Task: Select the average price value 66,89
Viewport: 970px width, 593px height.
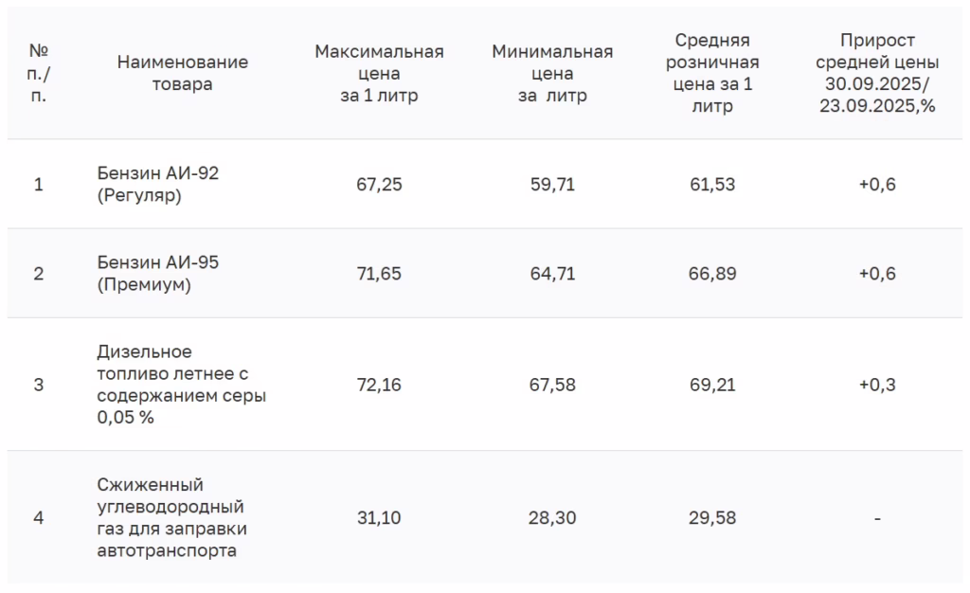Action: pyautogui.click(x=712, y=274)
